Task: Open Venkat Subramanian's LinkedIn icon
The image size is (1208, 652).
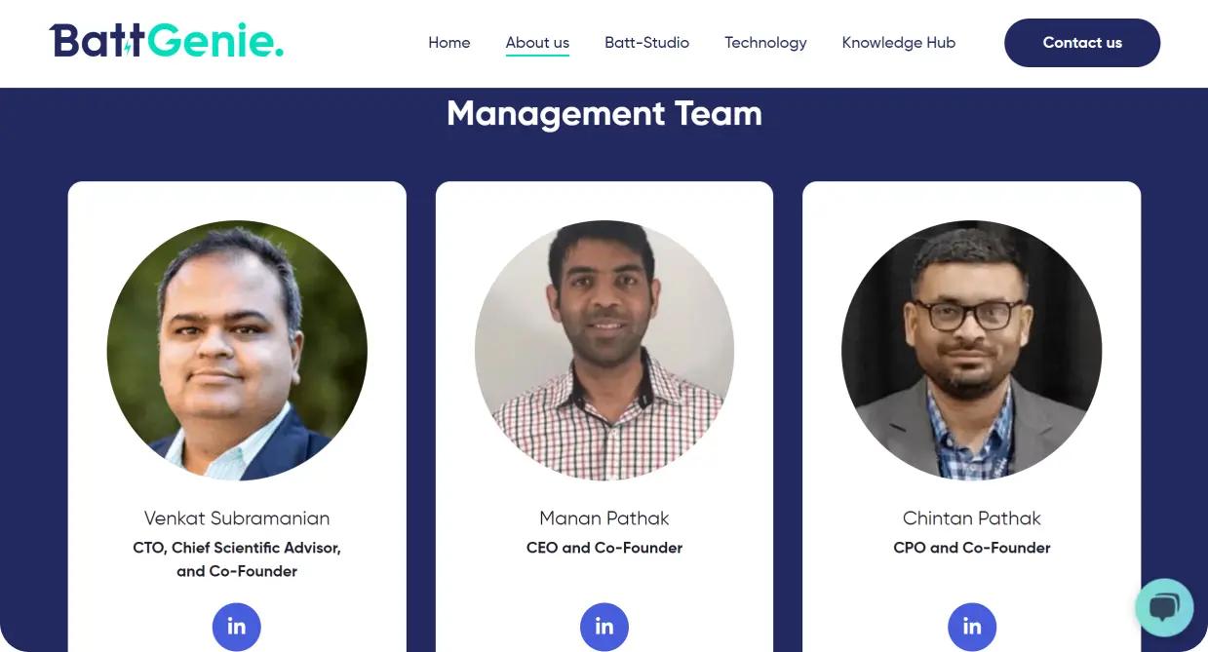Action: (x=237, y=627)
